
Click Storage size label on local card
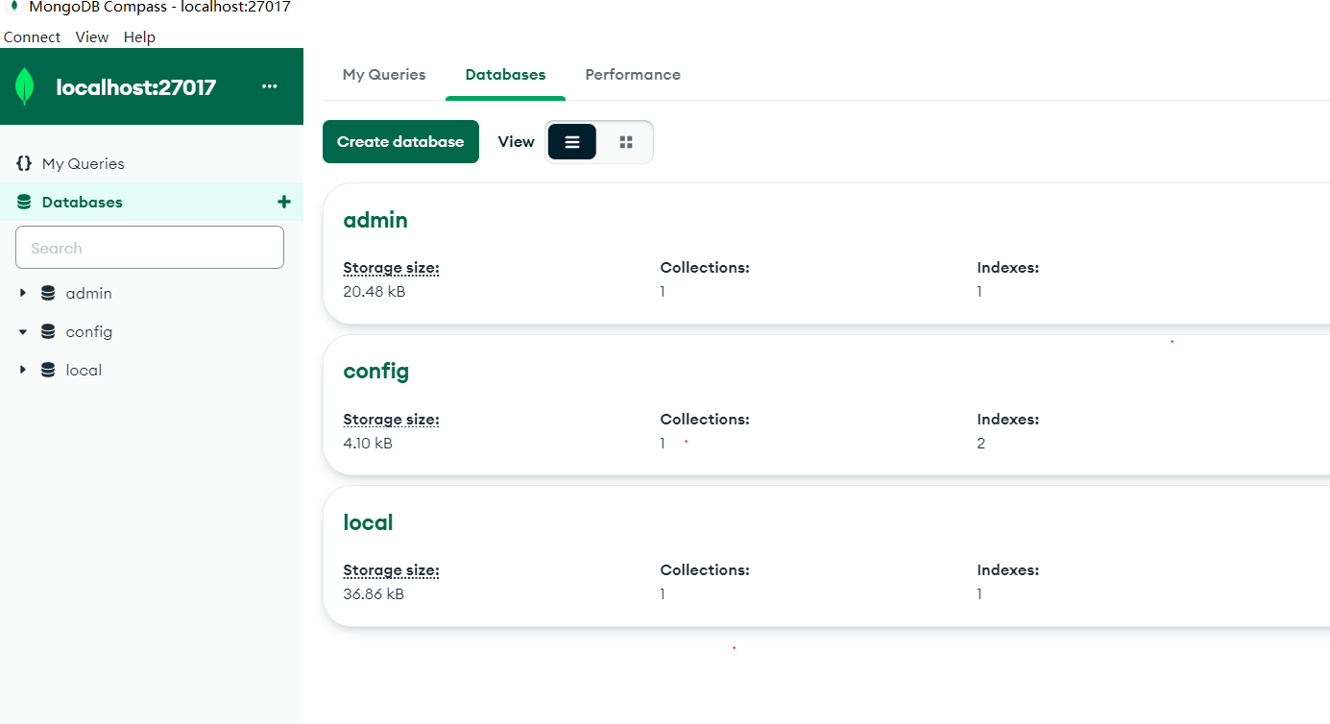point(391,570)
